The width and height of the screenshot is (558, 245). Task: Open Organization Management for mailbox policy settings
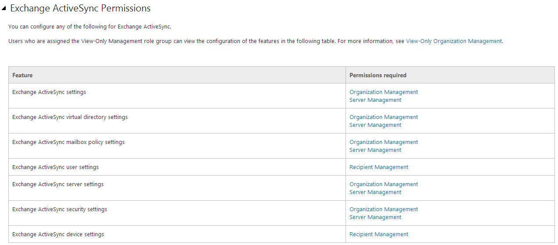point(384,142)
